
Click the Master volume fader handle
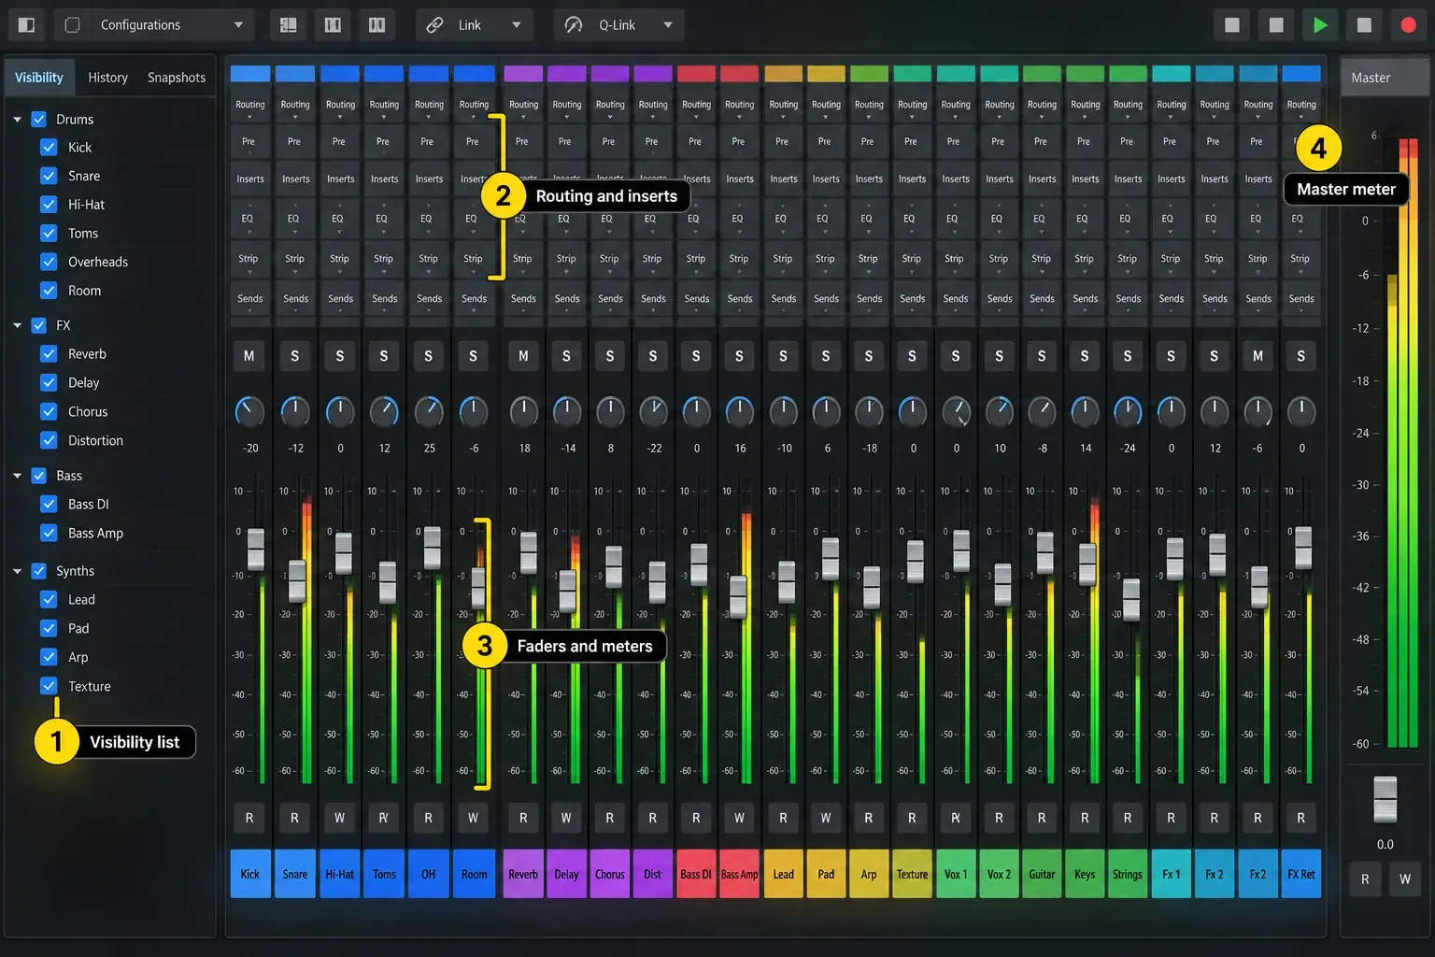point(1385,800)
